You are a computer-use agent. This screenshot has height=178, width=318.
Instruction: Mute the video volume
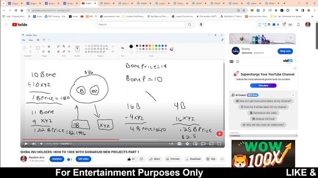(41, 144)
